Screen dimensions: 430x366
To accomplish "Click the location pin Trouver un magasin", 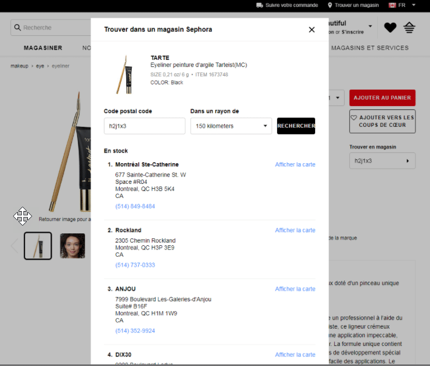I will pos(330,5).
